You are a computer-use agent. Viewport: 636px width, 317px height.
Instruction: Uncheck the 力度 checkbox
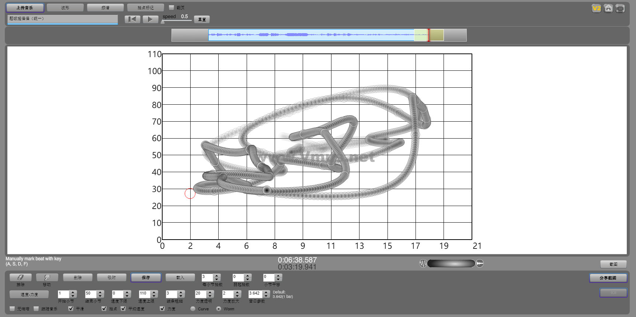(x=162, y=309)
